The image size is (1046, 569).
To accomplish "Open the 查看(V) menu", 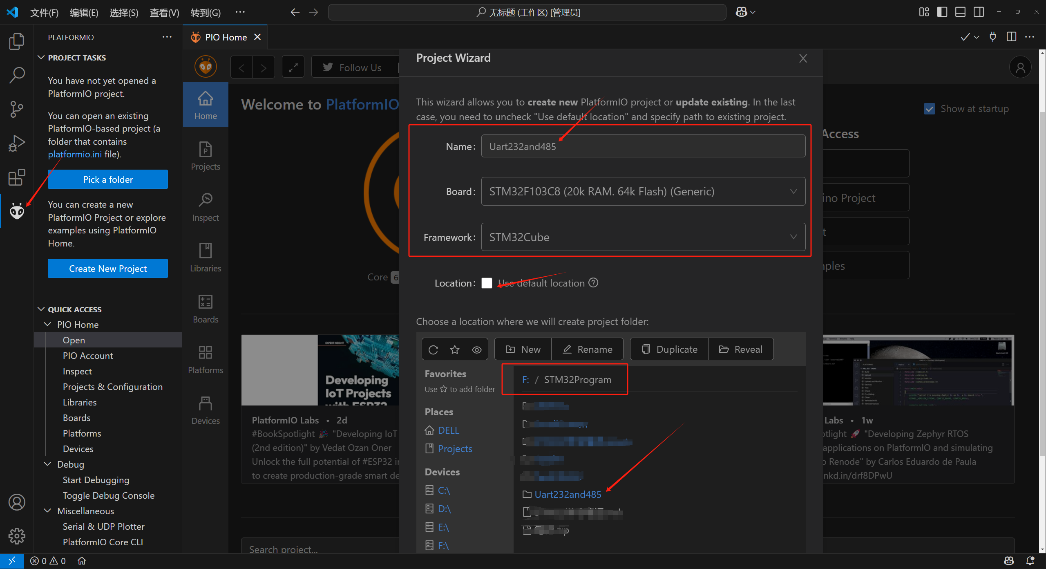I will tap(164, 12).
